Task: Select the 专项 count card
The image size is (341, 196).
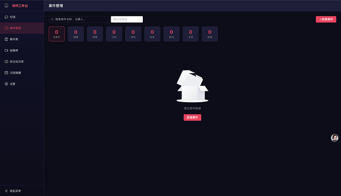Action: click(x=190, y=34)
